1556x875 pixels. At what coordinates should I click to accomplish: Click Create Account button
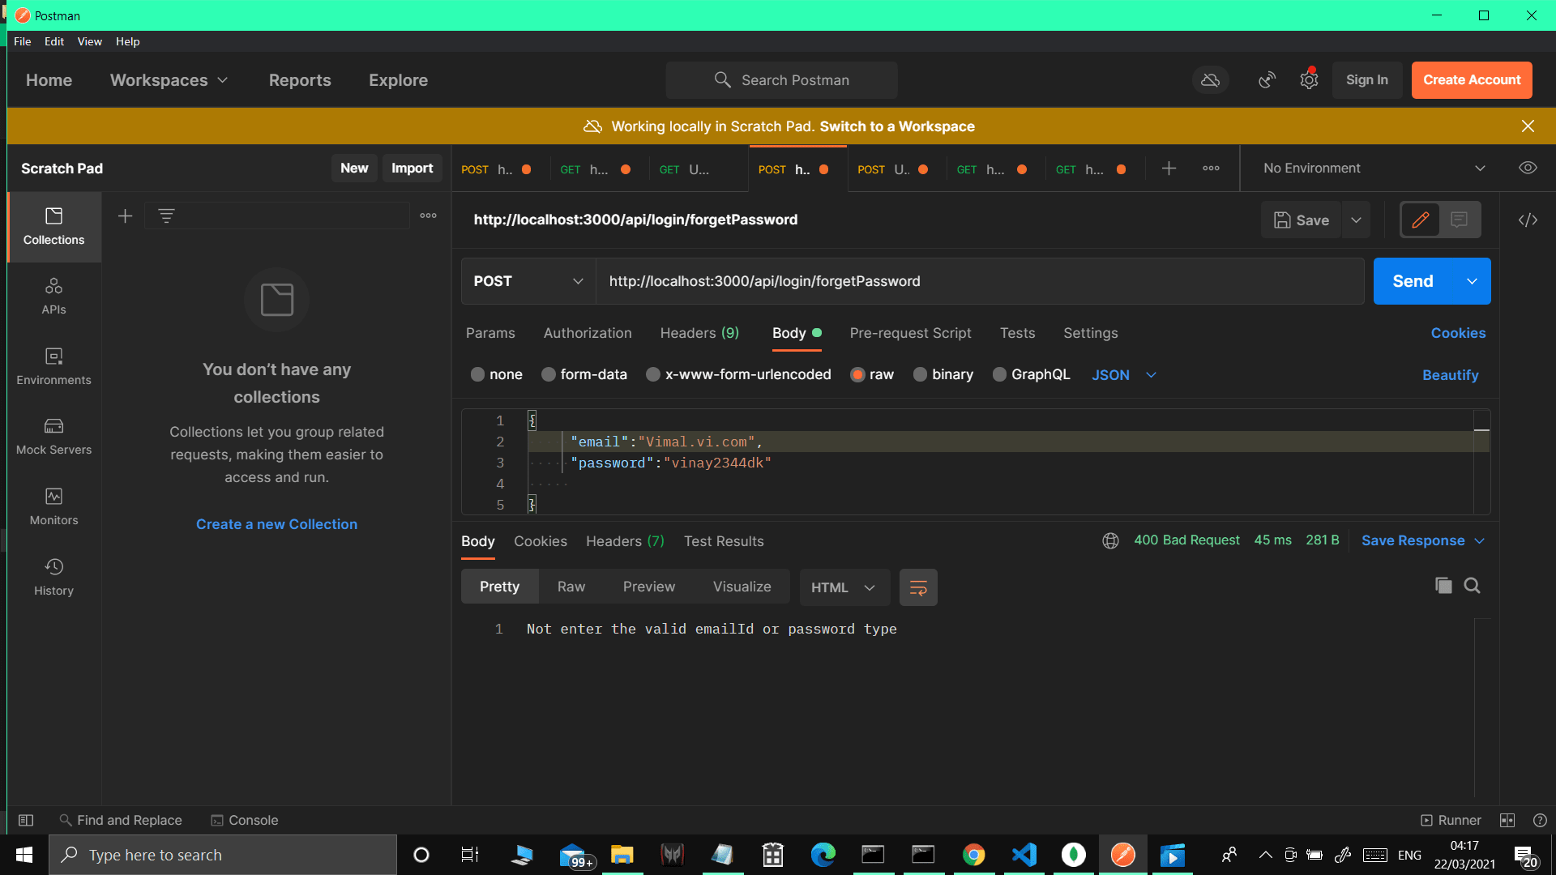point(1472,80)
